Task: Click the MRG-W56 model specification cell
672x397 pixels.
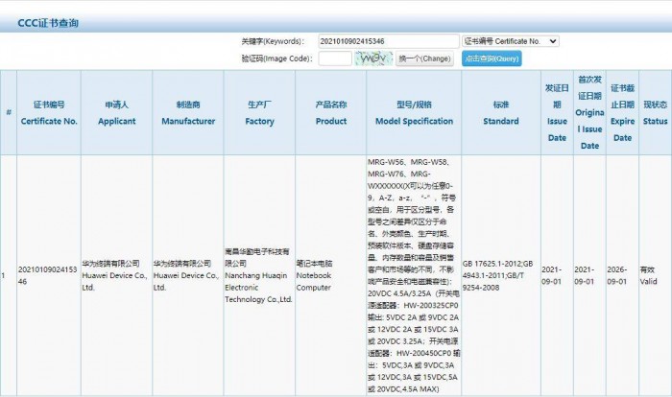Action: pyautogui.click(x=414, y=275)
